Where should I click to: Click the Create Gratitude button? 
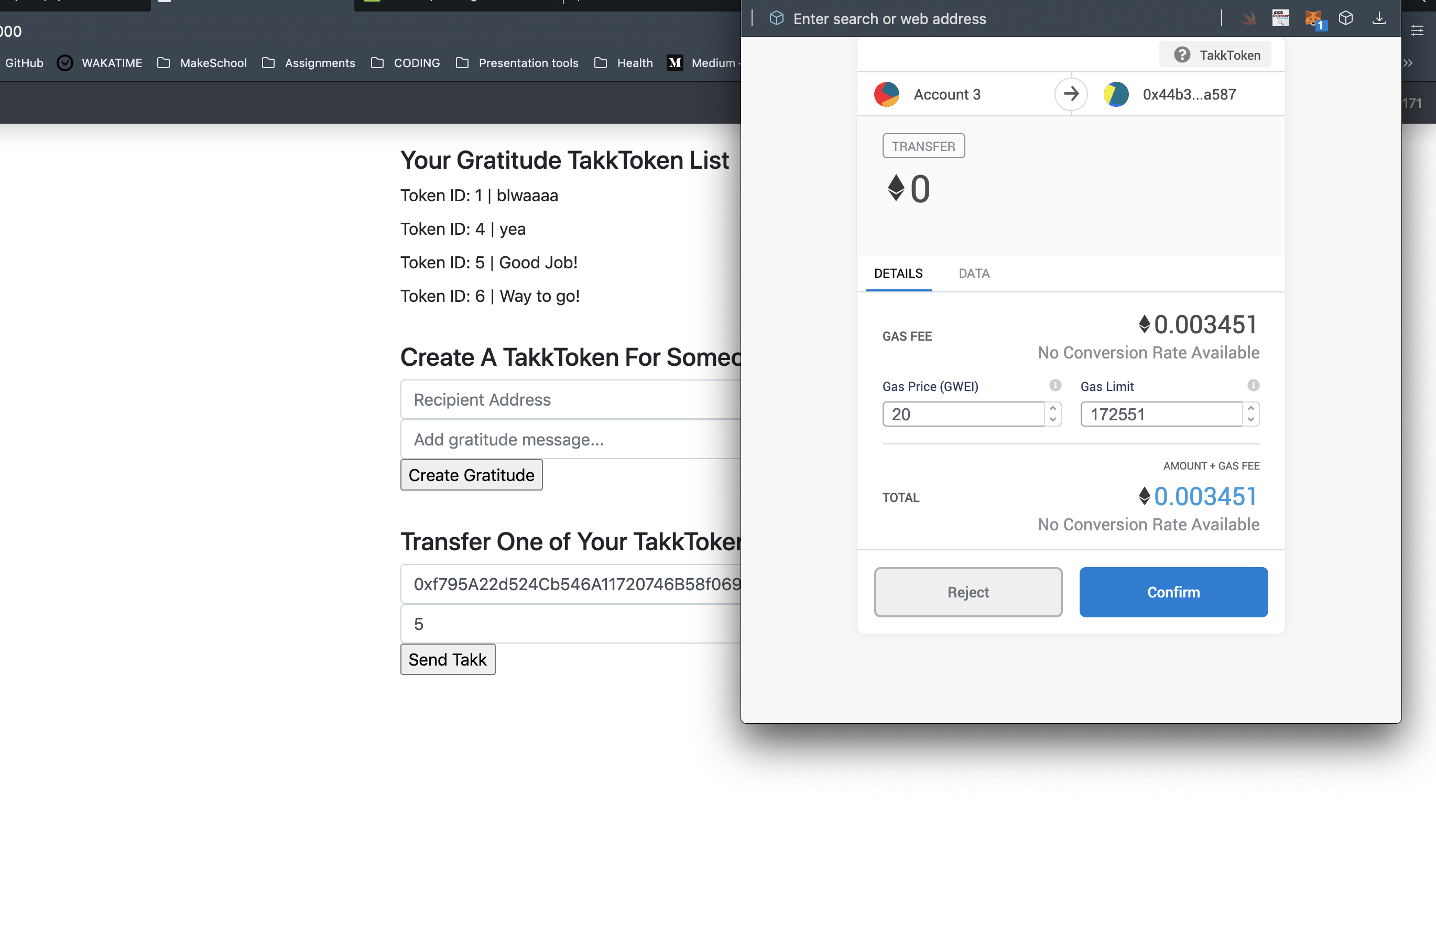point(471,475)
